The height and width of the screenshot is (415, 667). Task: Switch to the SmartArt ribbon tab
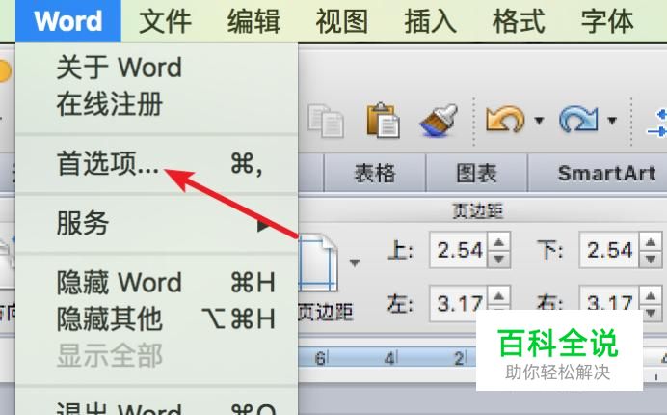point(606,174)
